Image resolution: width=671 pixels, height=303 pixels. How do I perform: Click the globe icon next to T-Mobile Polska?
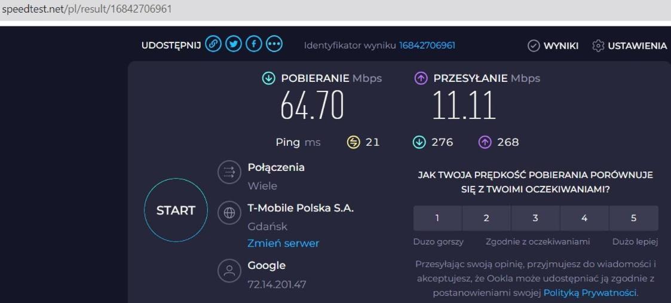(229, 213)
